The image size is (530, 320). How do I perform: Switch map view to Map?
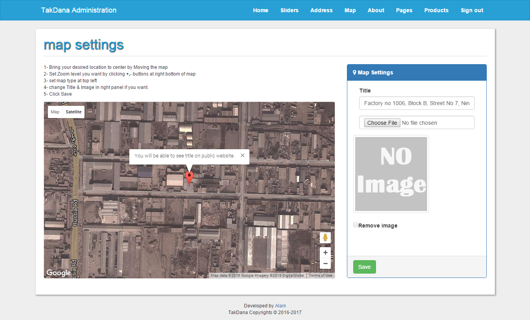point(55,112)
